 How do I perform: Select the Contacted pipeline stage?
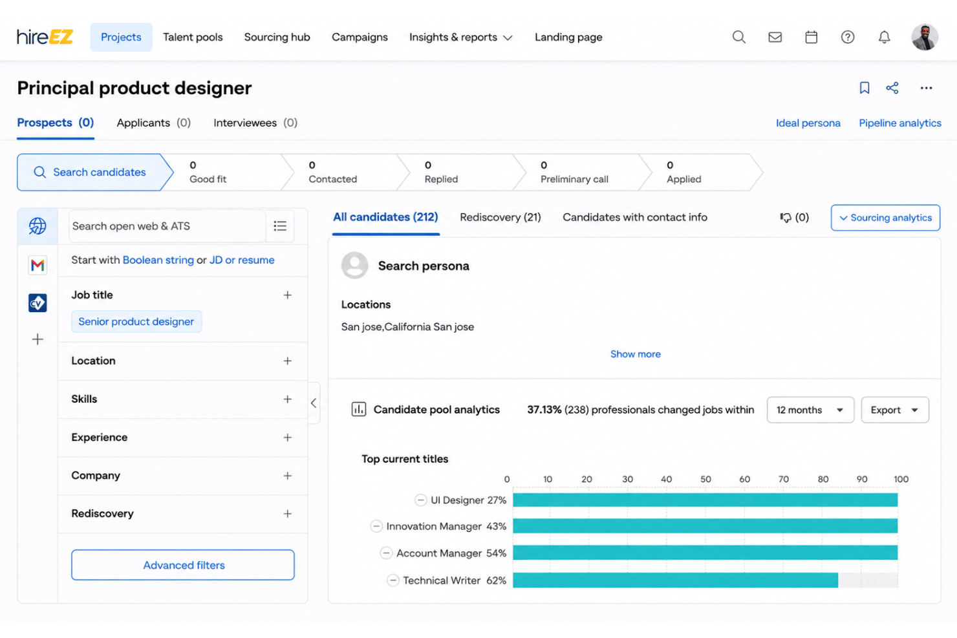[x=346, y=172]
